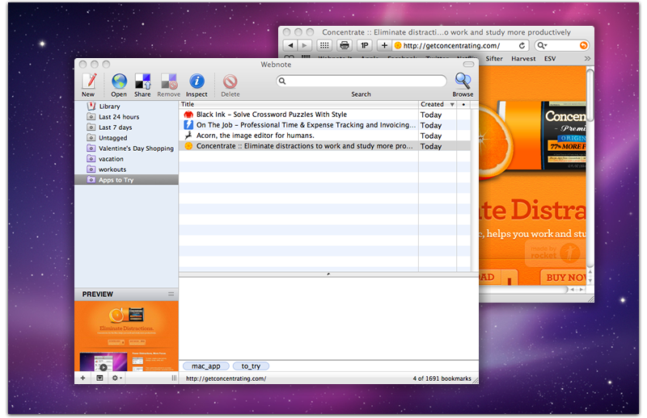The width and height of the screenshot is (647, 418).
Task: Open the PREVIEW panel options icon
Action: (x=171, y=294)
